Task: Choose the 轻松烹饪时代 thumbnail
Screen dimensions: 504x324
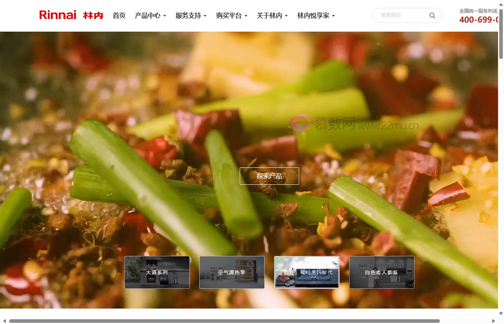Action: click(x=307, y=272)
